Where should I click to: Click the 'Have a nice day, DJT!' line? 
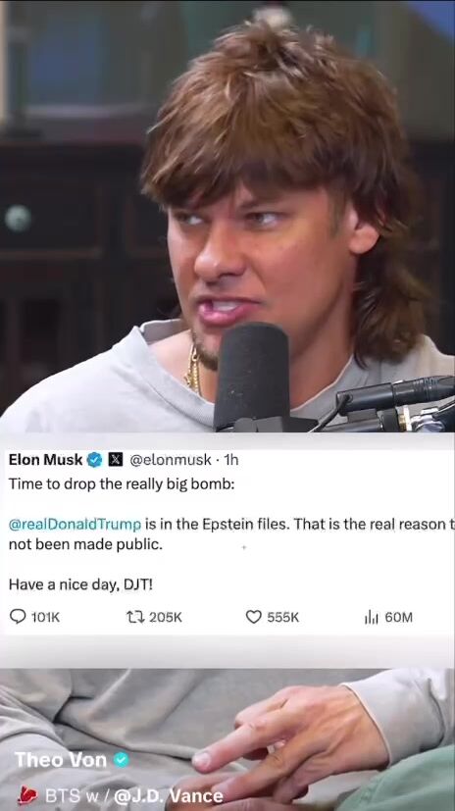(80, 585)
